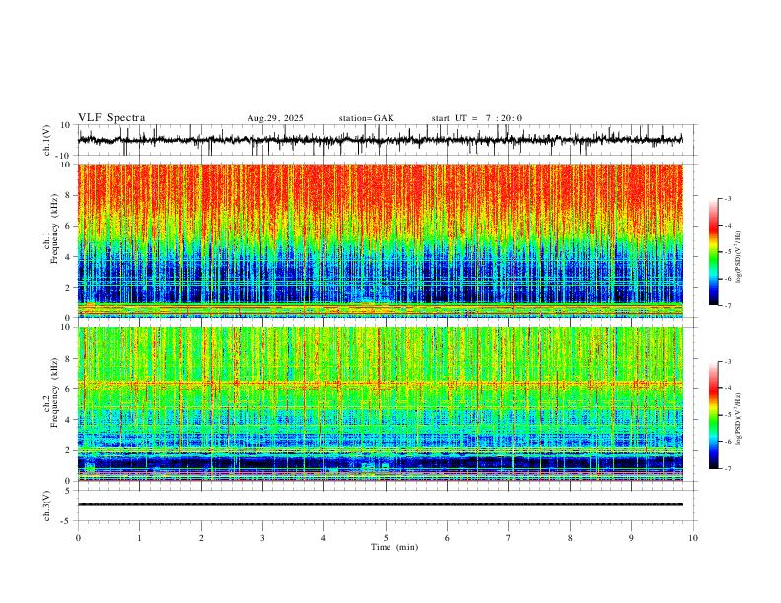
Task: Click the '2' tick on time axis
Action: [201, 538]
